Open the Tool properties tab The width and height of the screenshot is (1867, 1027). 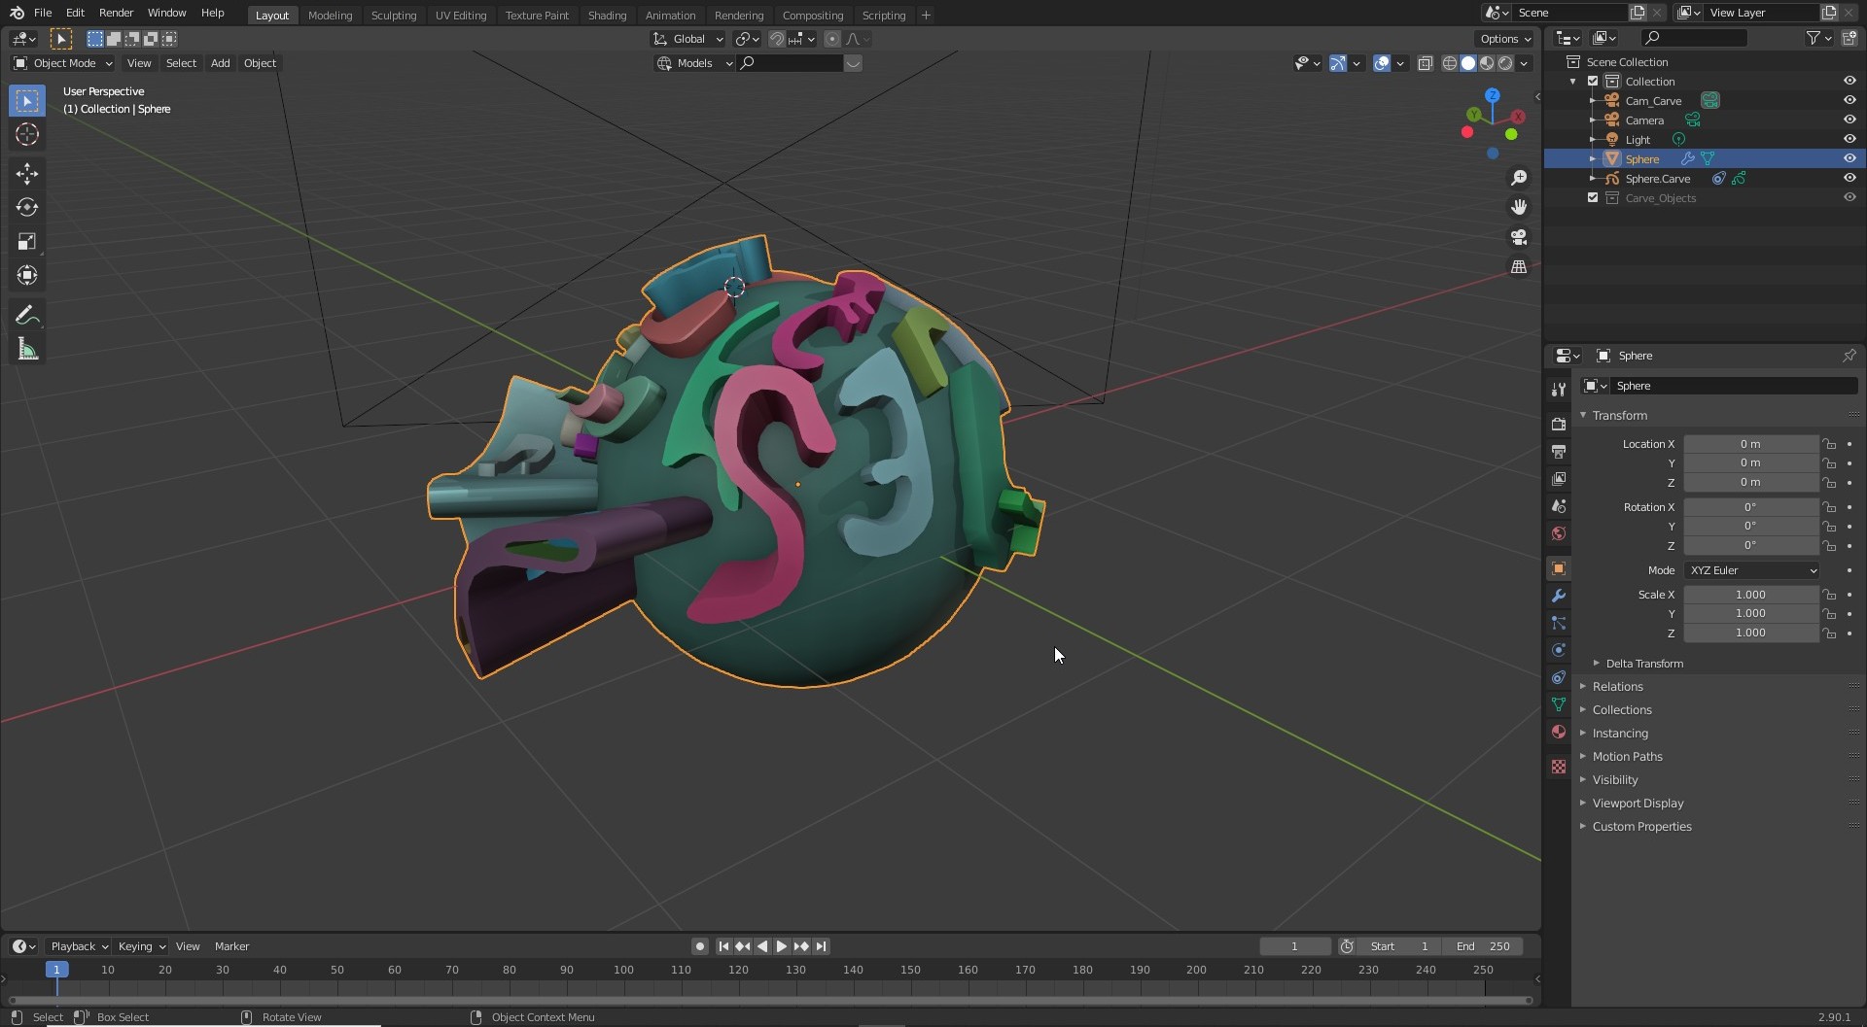pyautogui.click(x=1559, y=389)
